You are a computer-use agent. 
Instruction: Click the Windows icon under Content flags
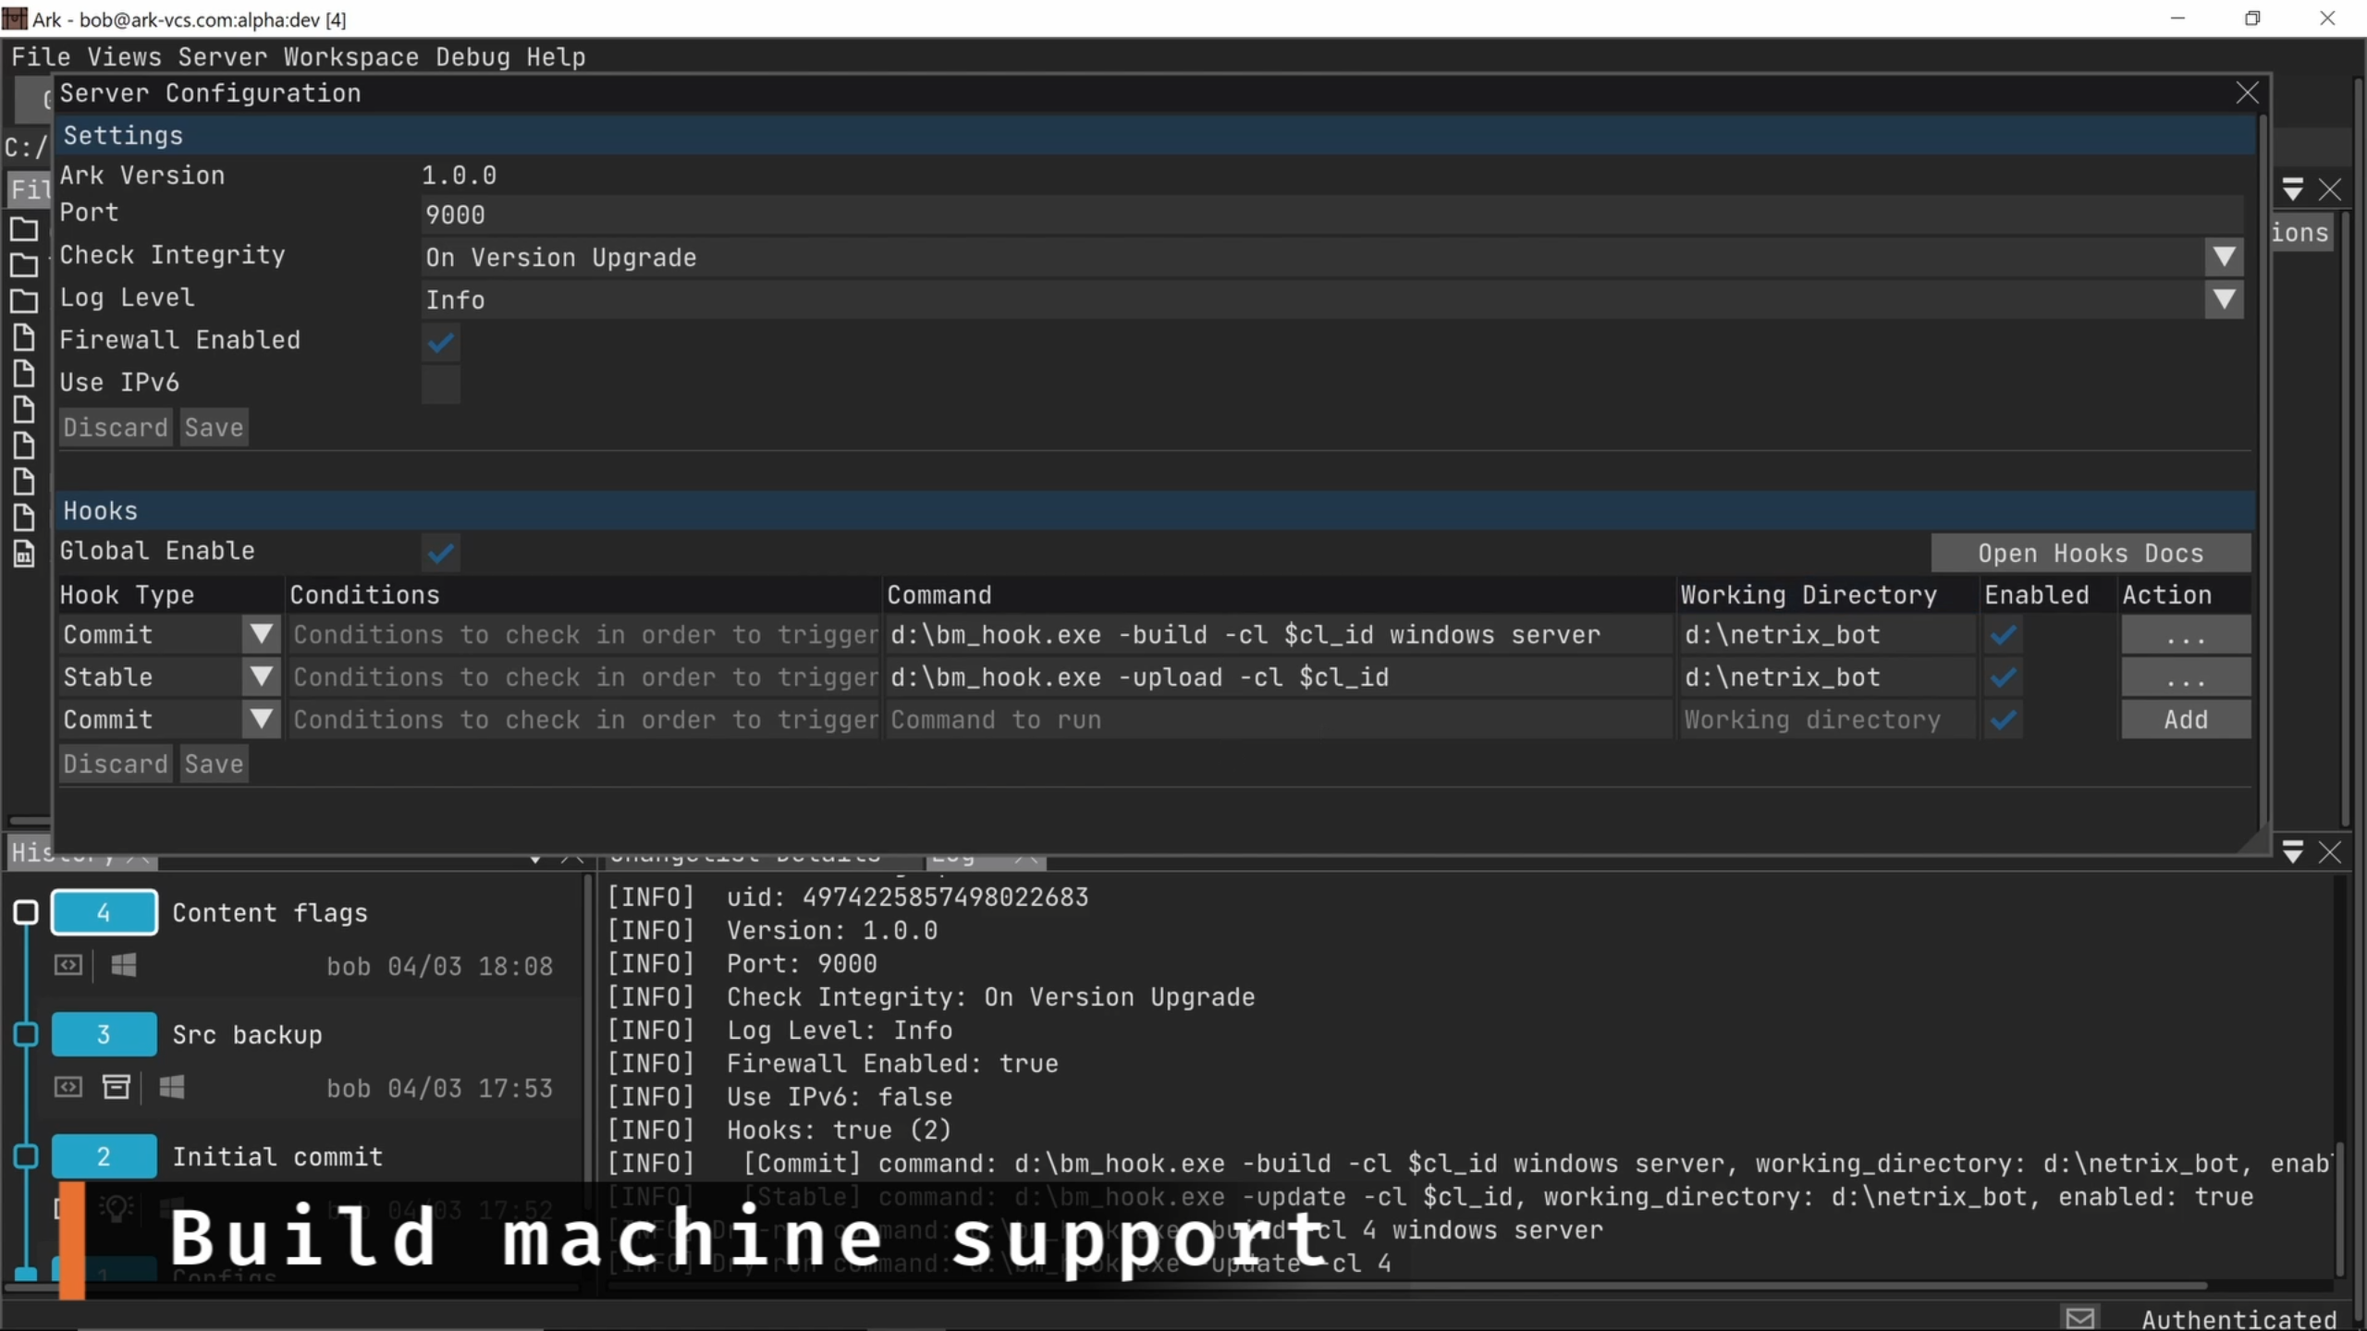[x=124, y=965]
